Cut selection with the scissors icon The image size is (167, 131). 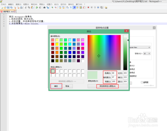(26, 7)
